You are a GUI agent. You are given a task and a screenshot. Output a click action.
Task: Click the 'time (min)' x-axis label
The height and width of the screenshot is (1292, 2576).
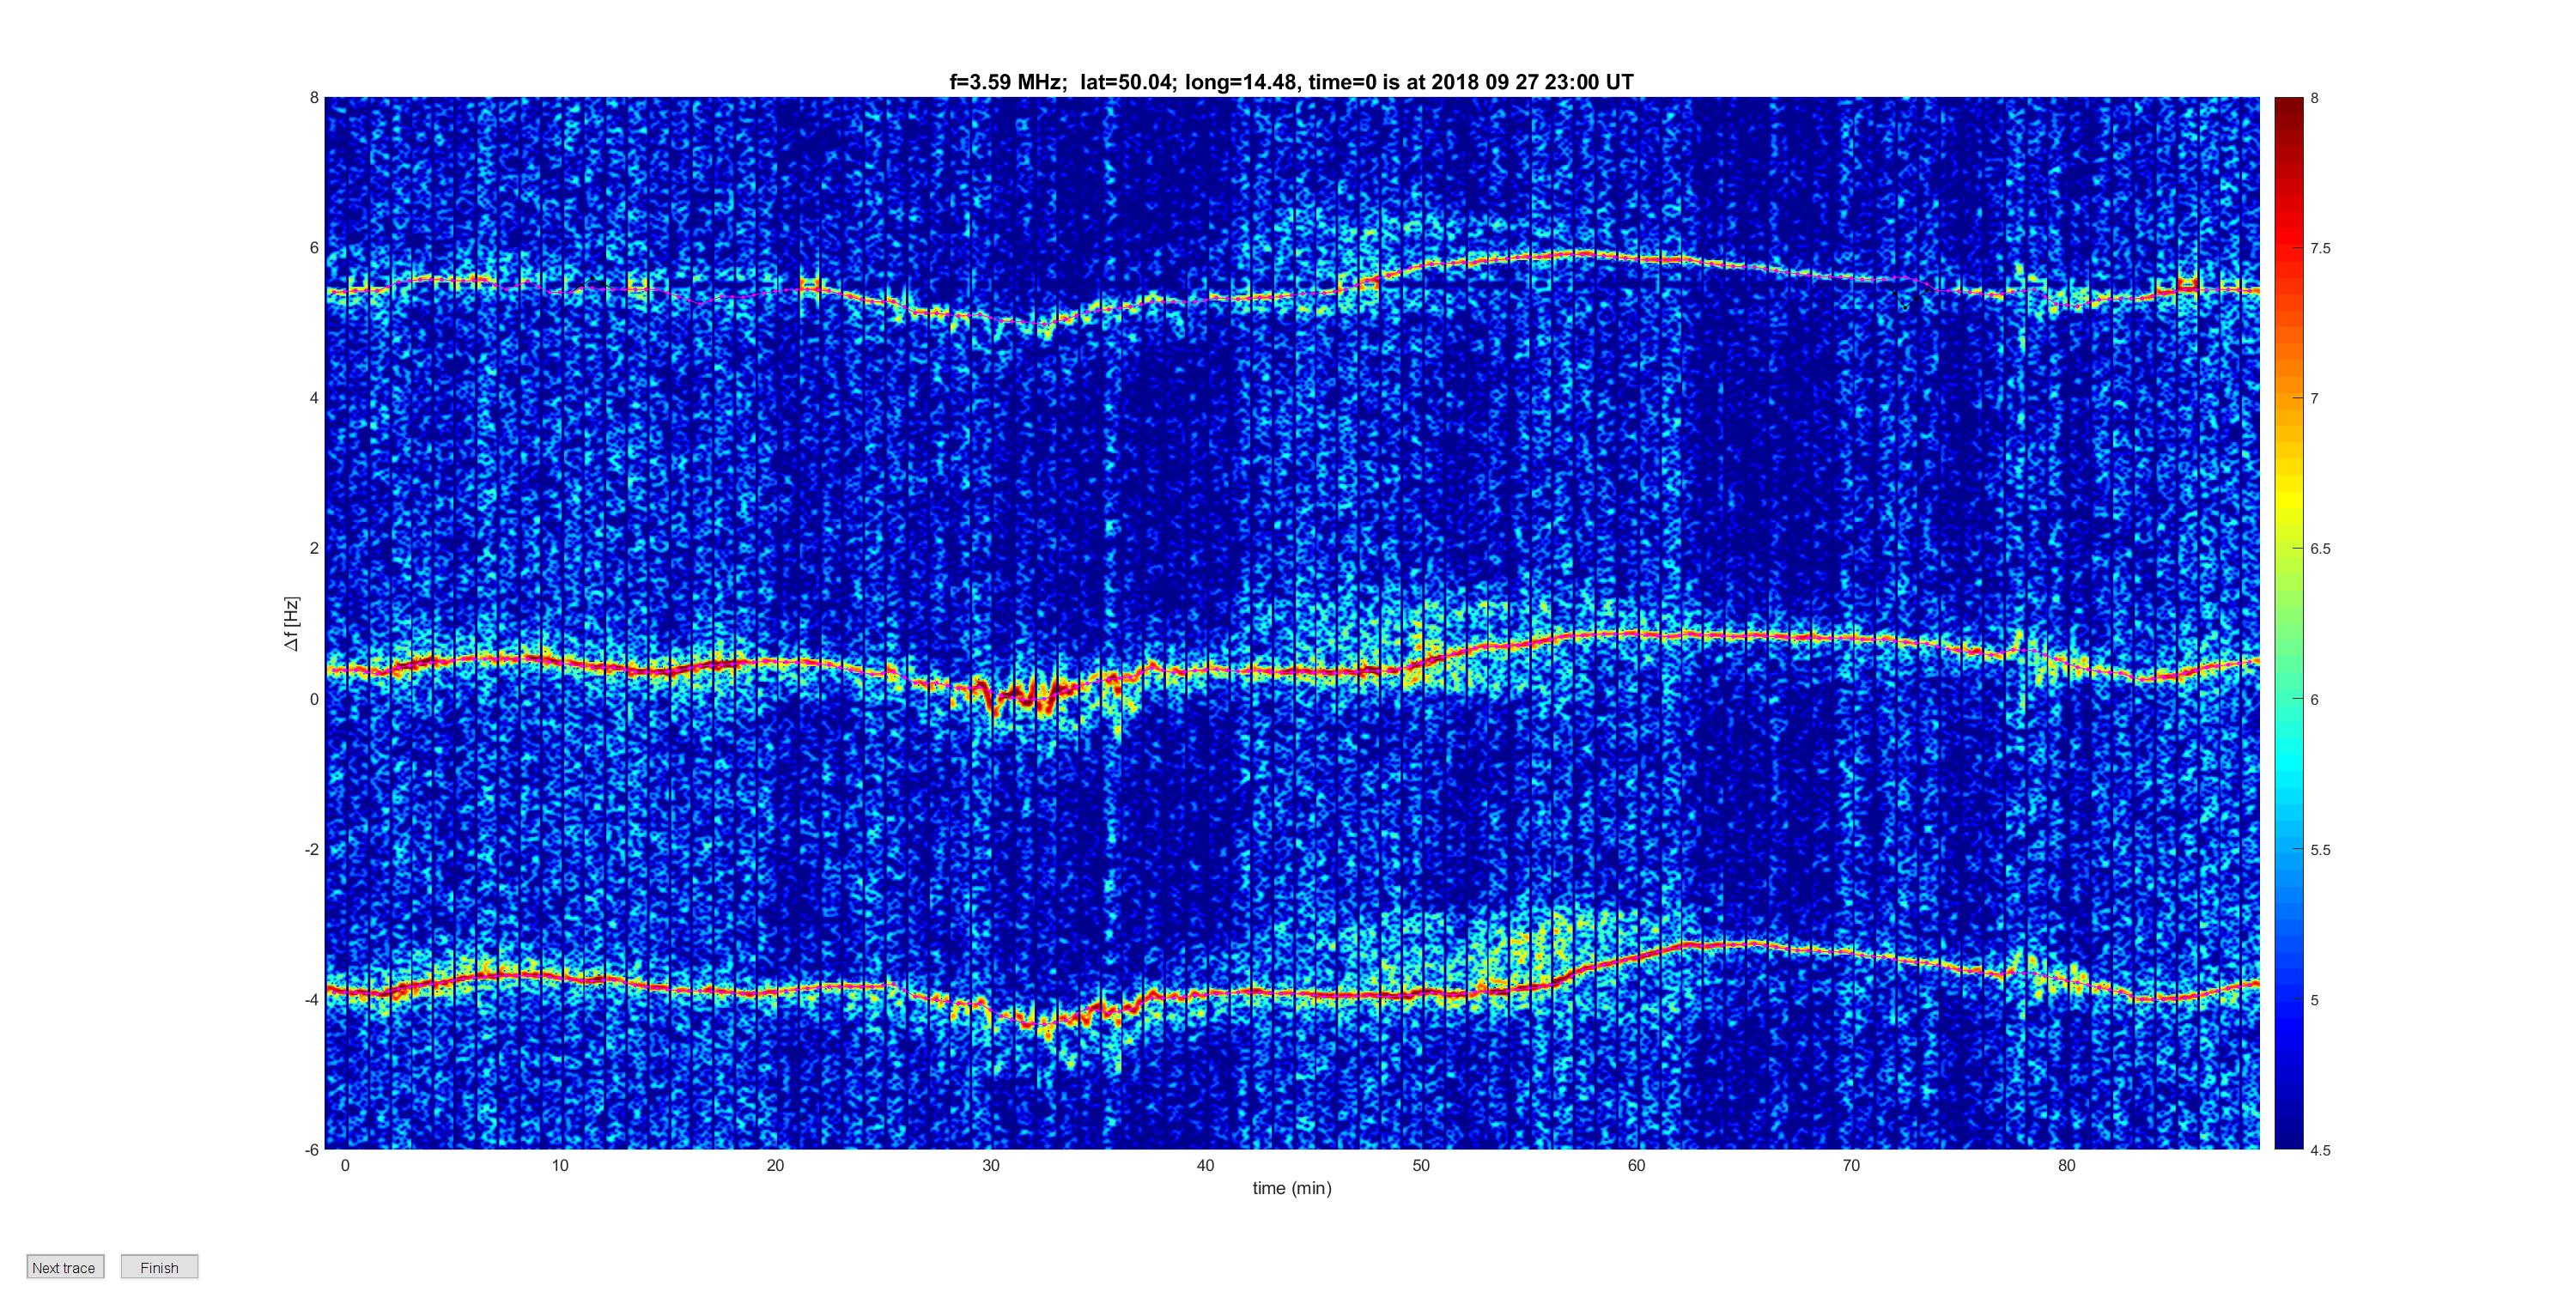pyautogui.click(x=1292, y=1188)
